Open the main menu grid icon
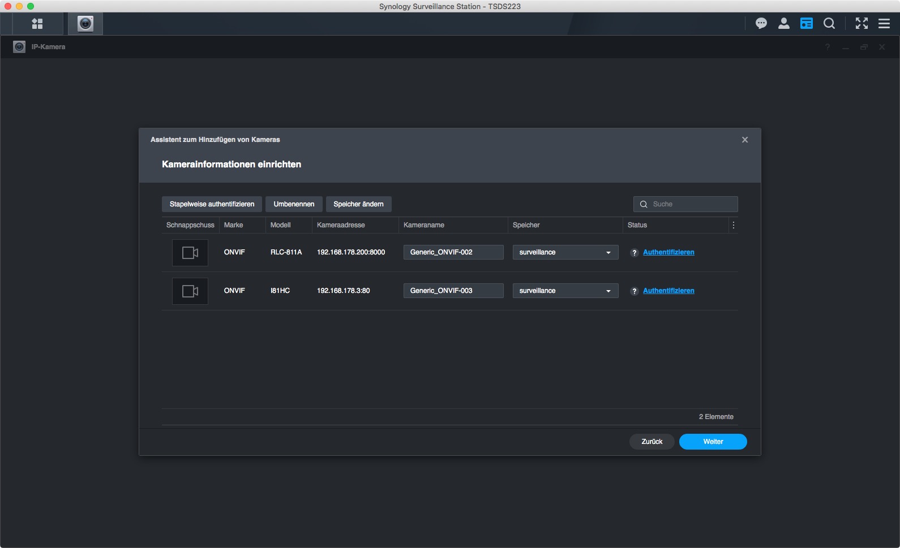The image size is (900, 548). [x=37, y=24]
